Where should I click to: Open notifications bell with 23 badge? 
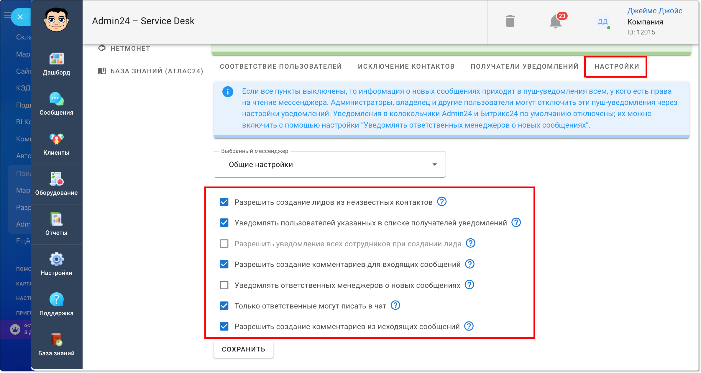pos(556,22)
